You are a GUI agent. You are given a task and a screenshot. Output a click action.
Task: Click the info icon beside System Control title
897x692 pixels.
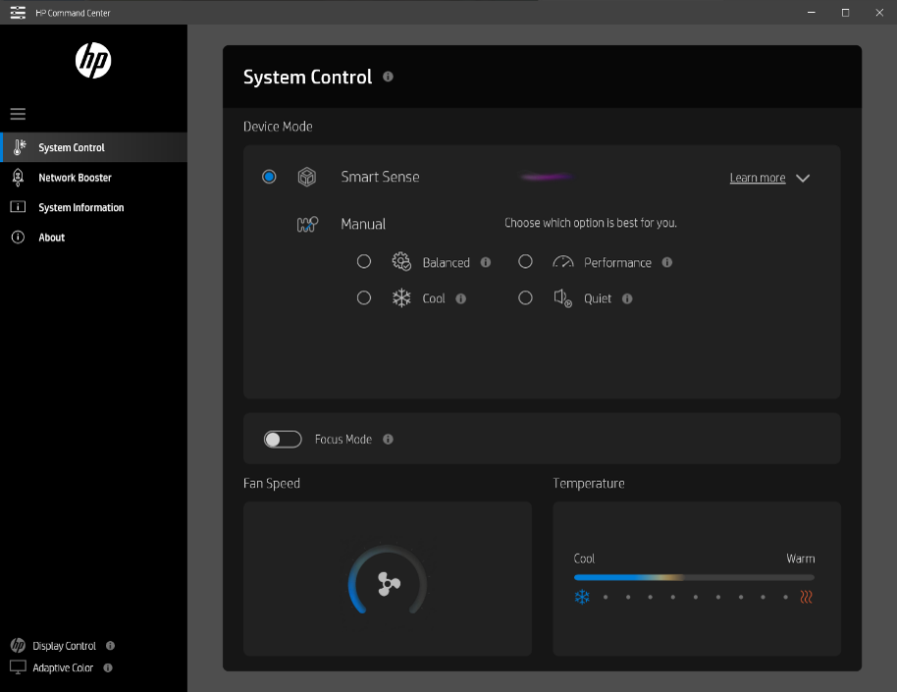[x=388, y=77]
